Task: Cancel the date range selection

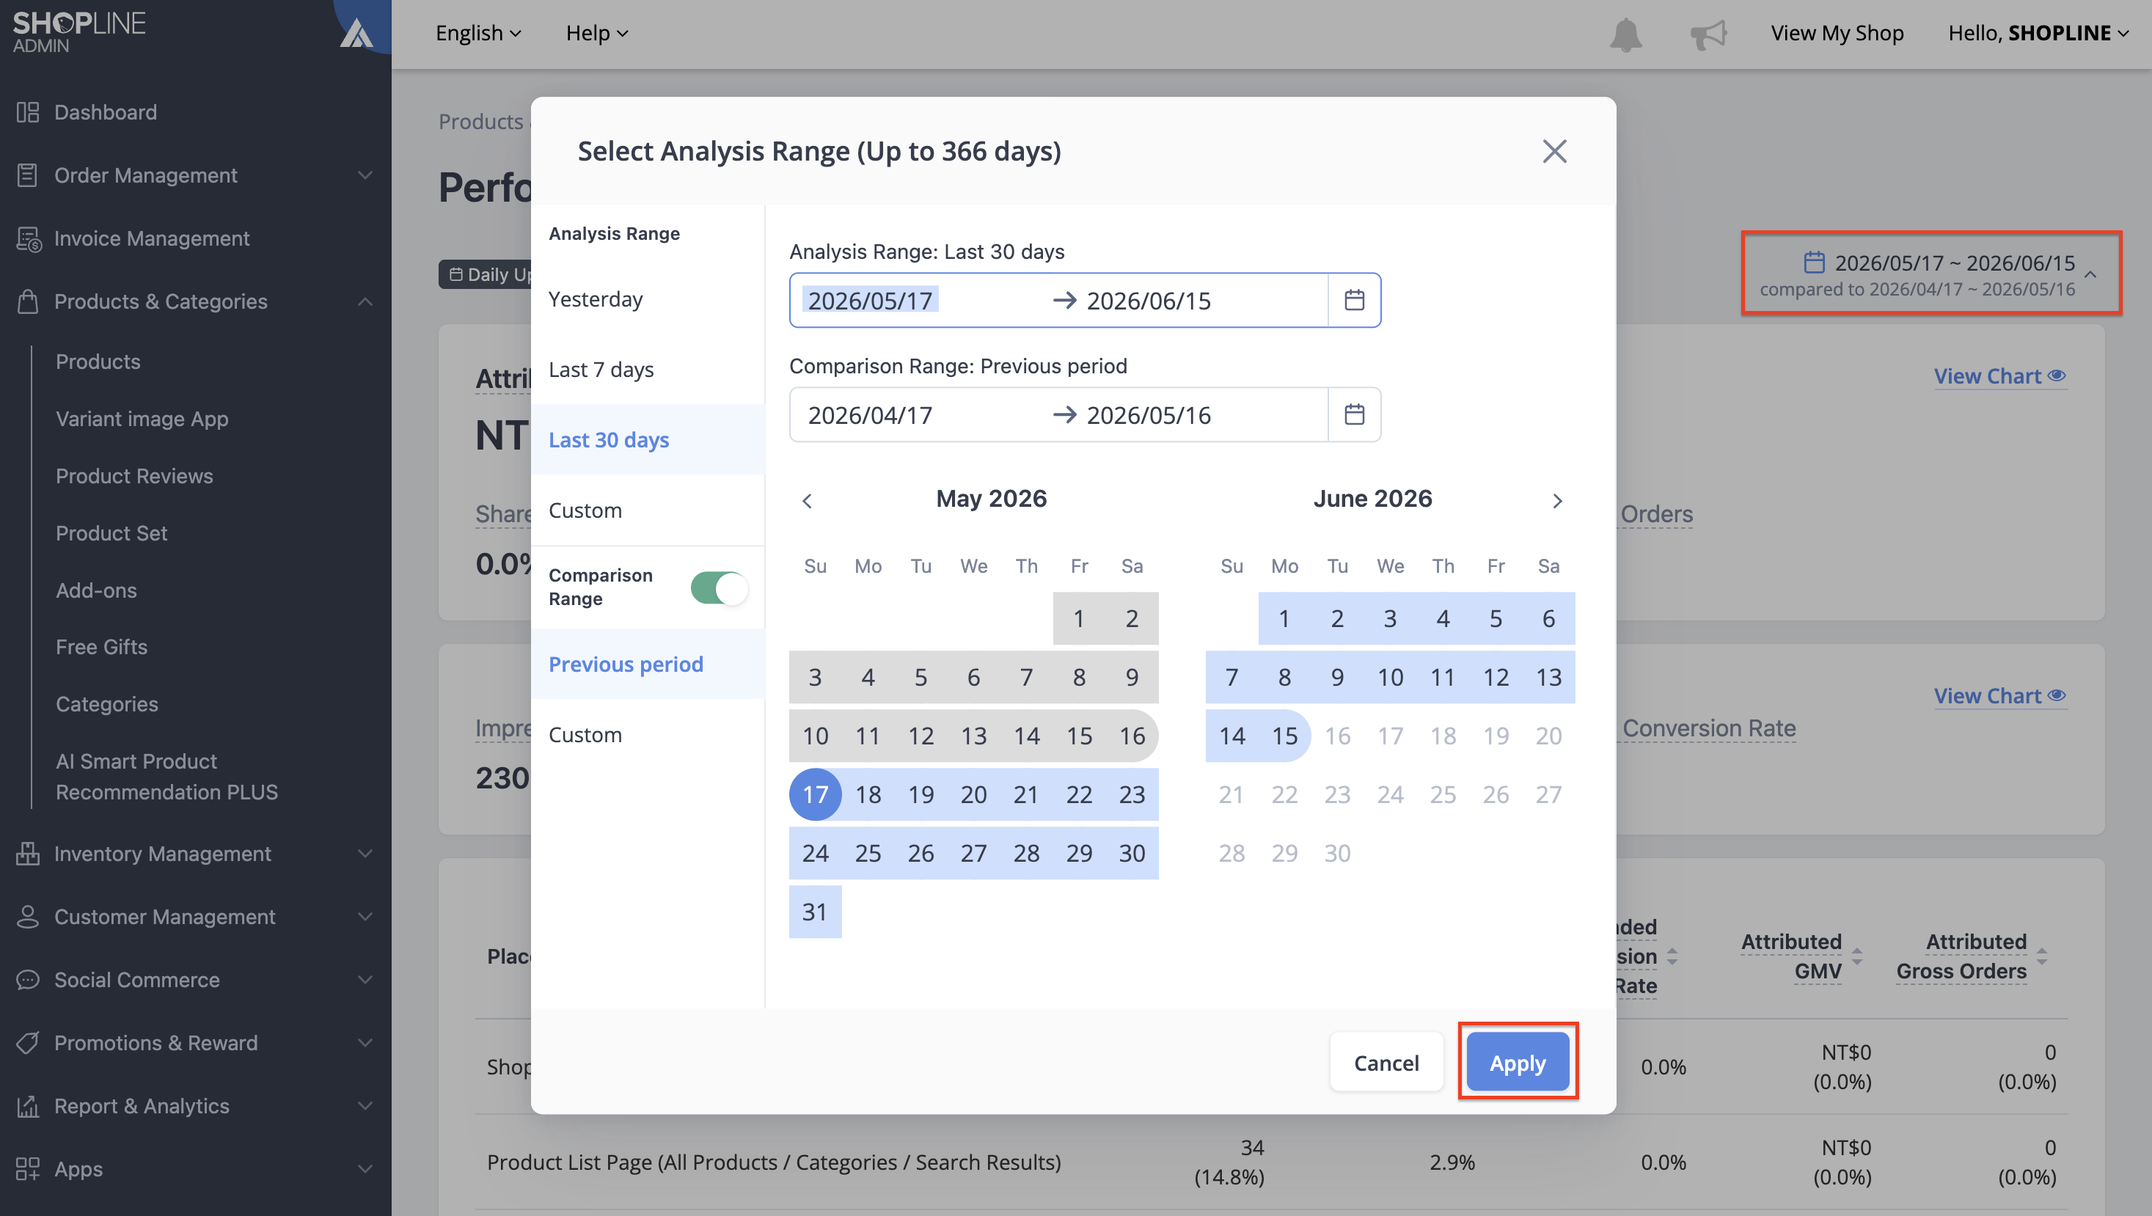Action: click(1386, 1062)
